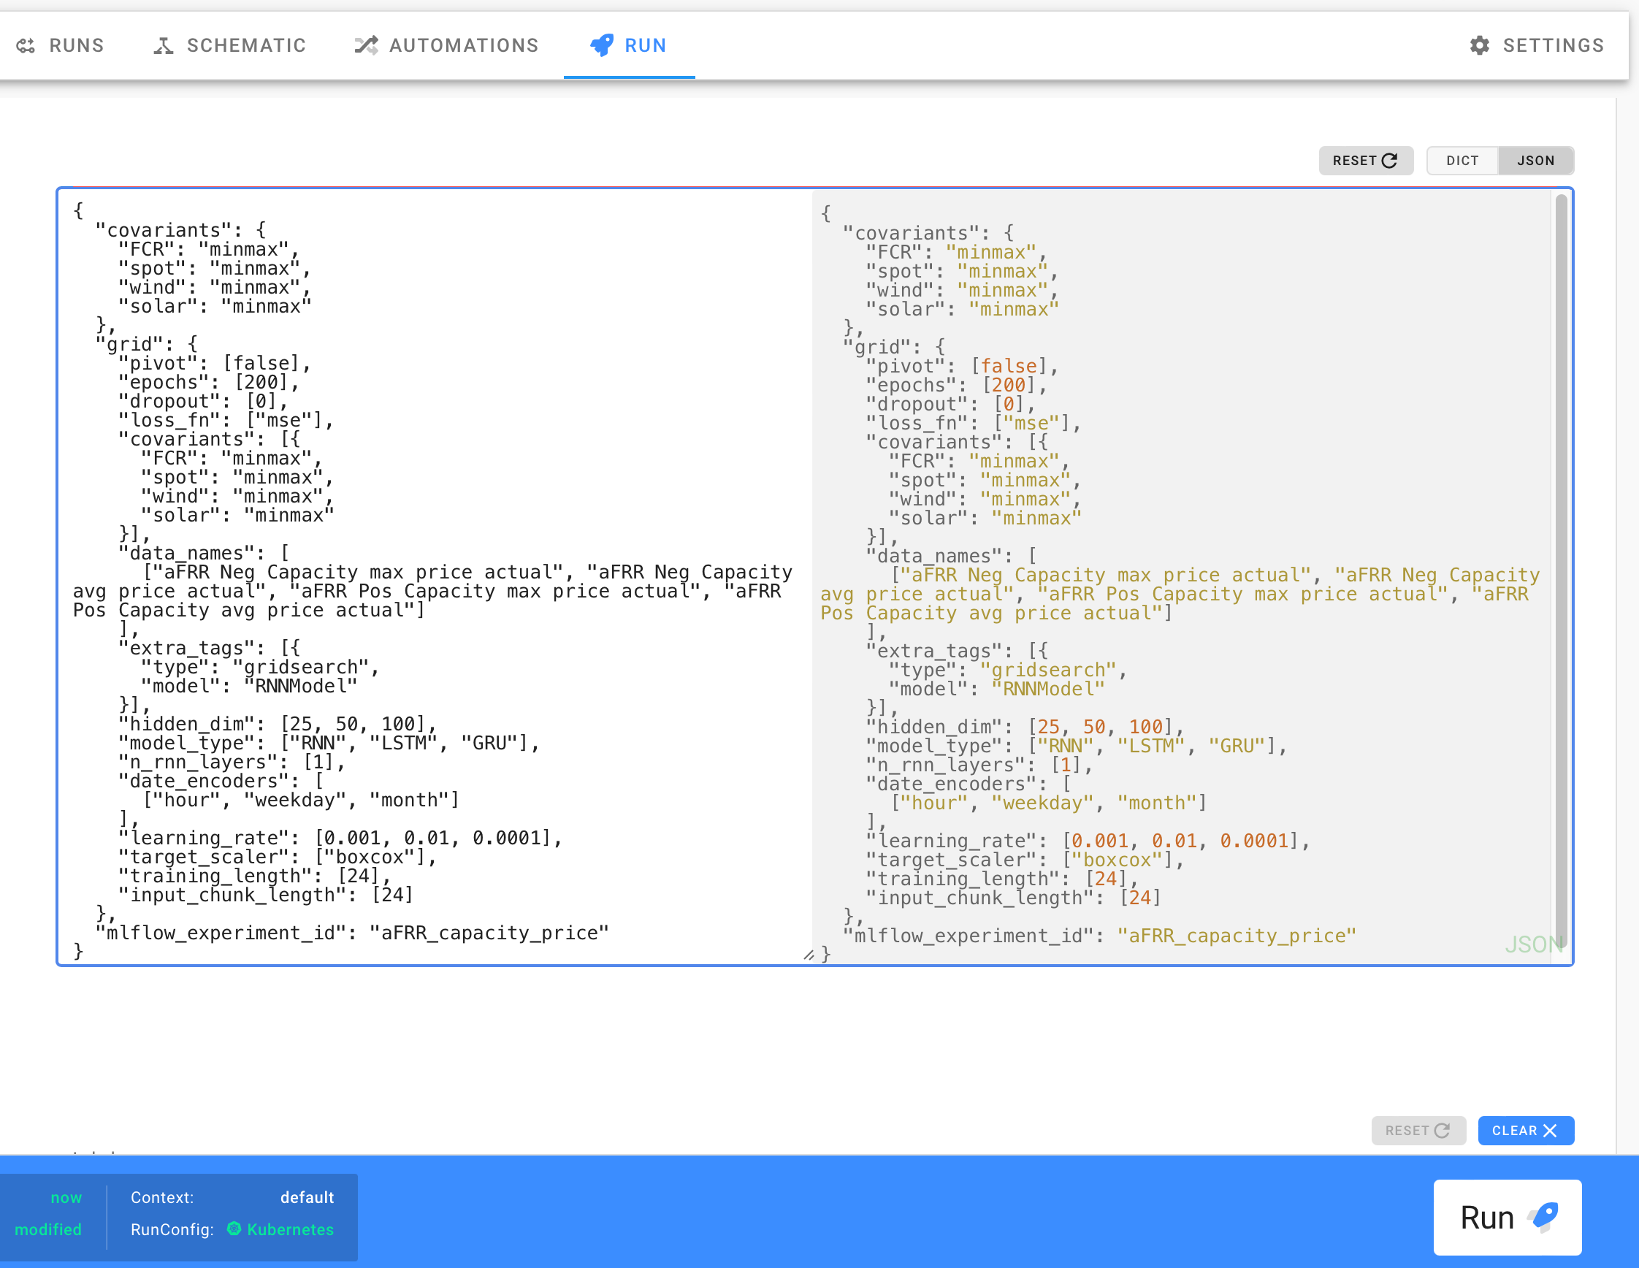Click the "epochs": [200] line in the editor
The height and width of the screenshot is (1268, 1639).
click(210, 383)
